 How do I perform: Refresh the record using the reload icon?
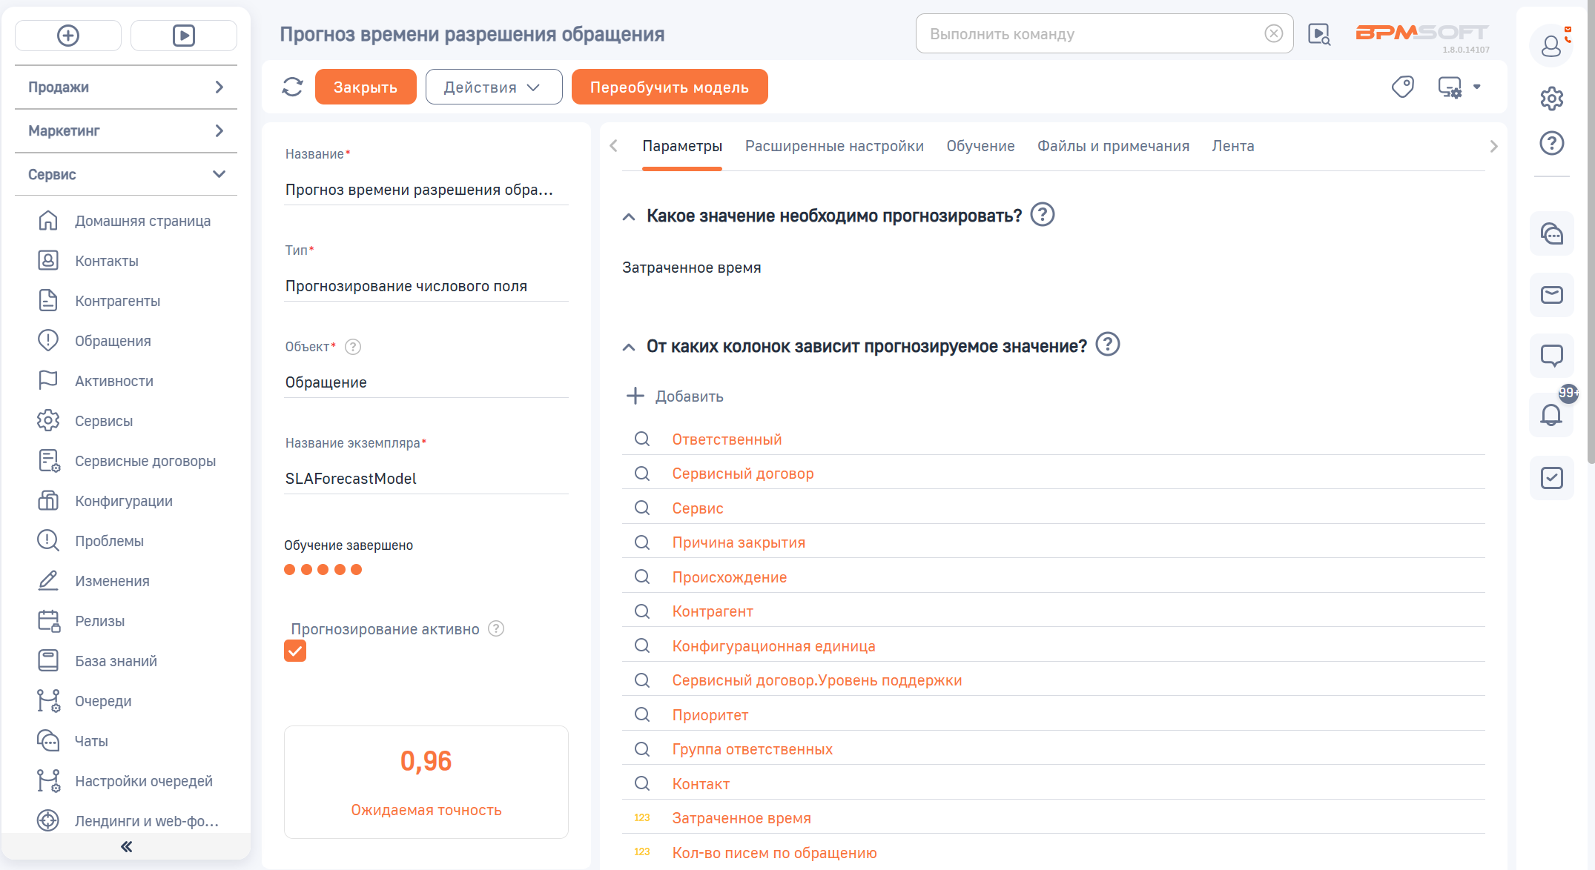(292, 87)
